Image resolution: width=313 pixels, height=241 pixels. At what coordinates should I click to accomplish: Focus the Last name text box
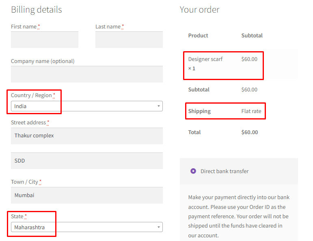(129, 40)
